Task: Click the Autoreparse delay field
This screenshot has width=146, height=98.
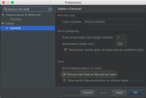Action: click(121, 44)
